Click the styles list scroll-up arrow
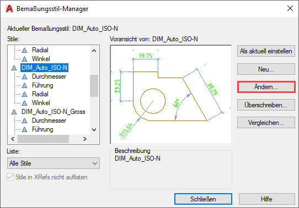 94,51
